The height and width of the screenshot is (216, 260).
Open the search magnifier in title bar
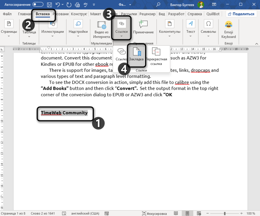click(x=158, y=4)
